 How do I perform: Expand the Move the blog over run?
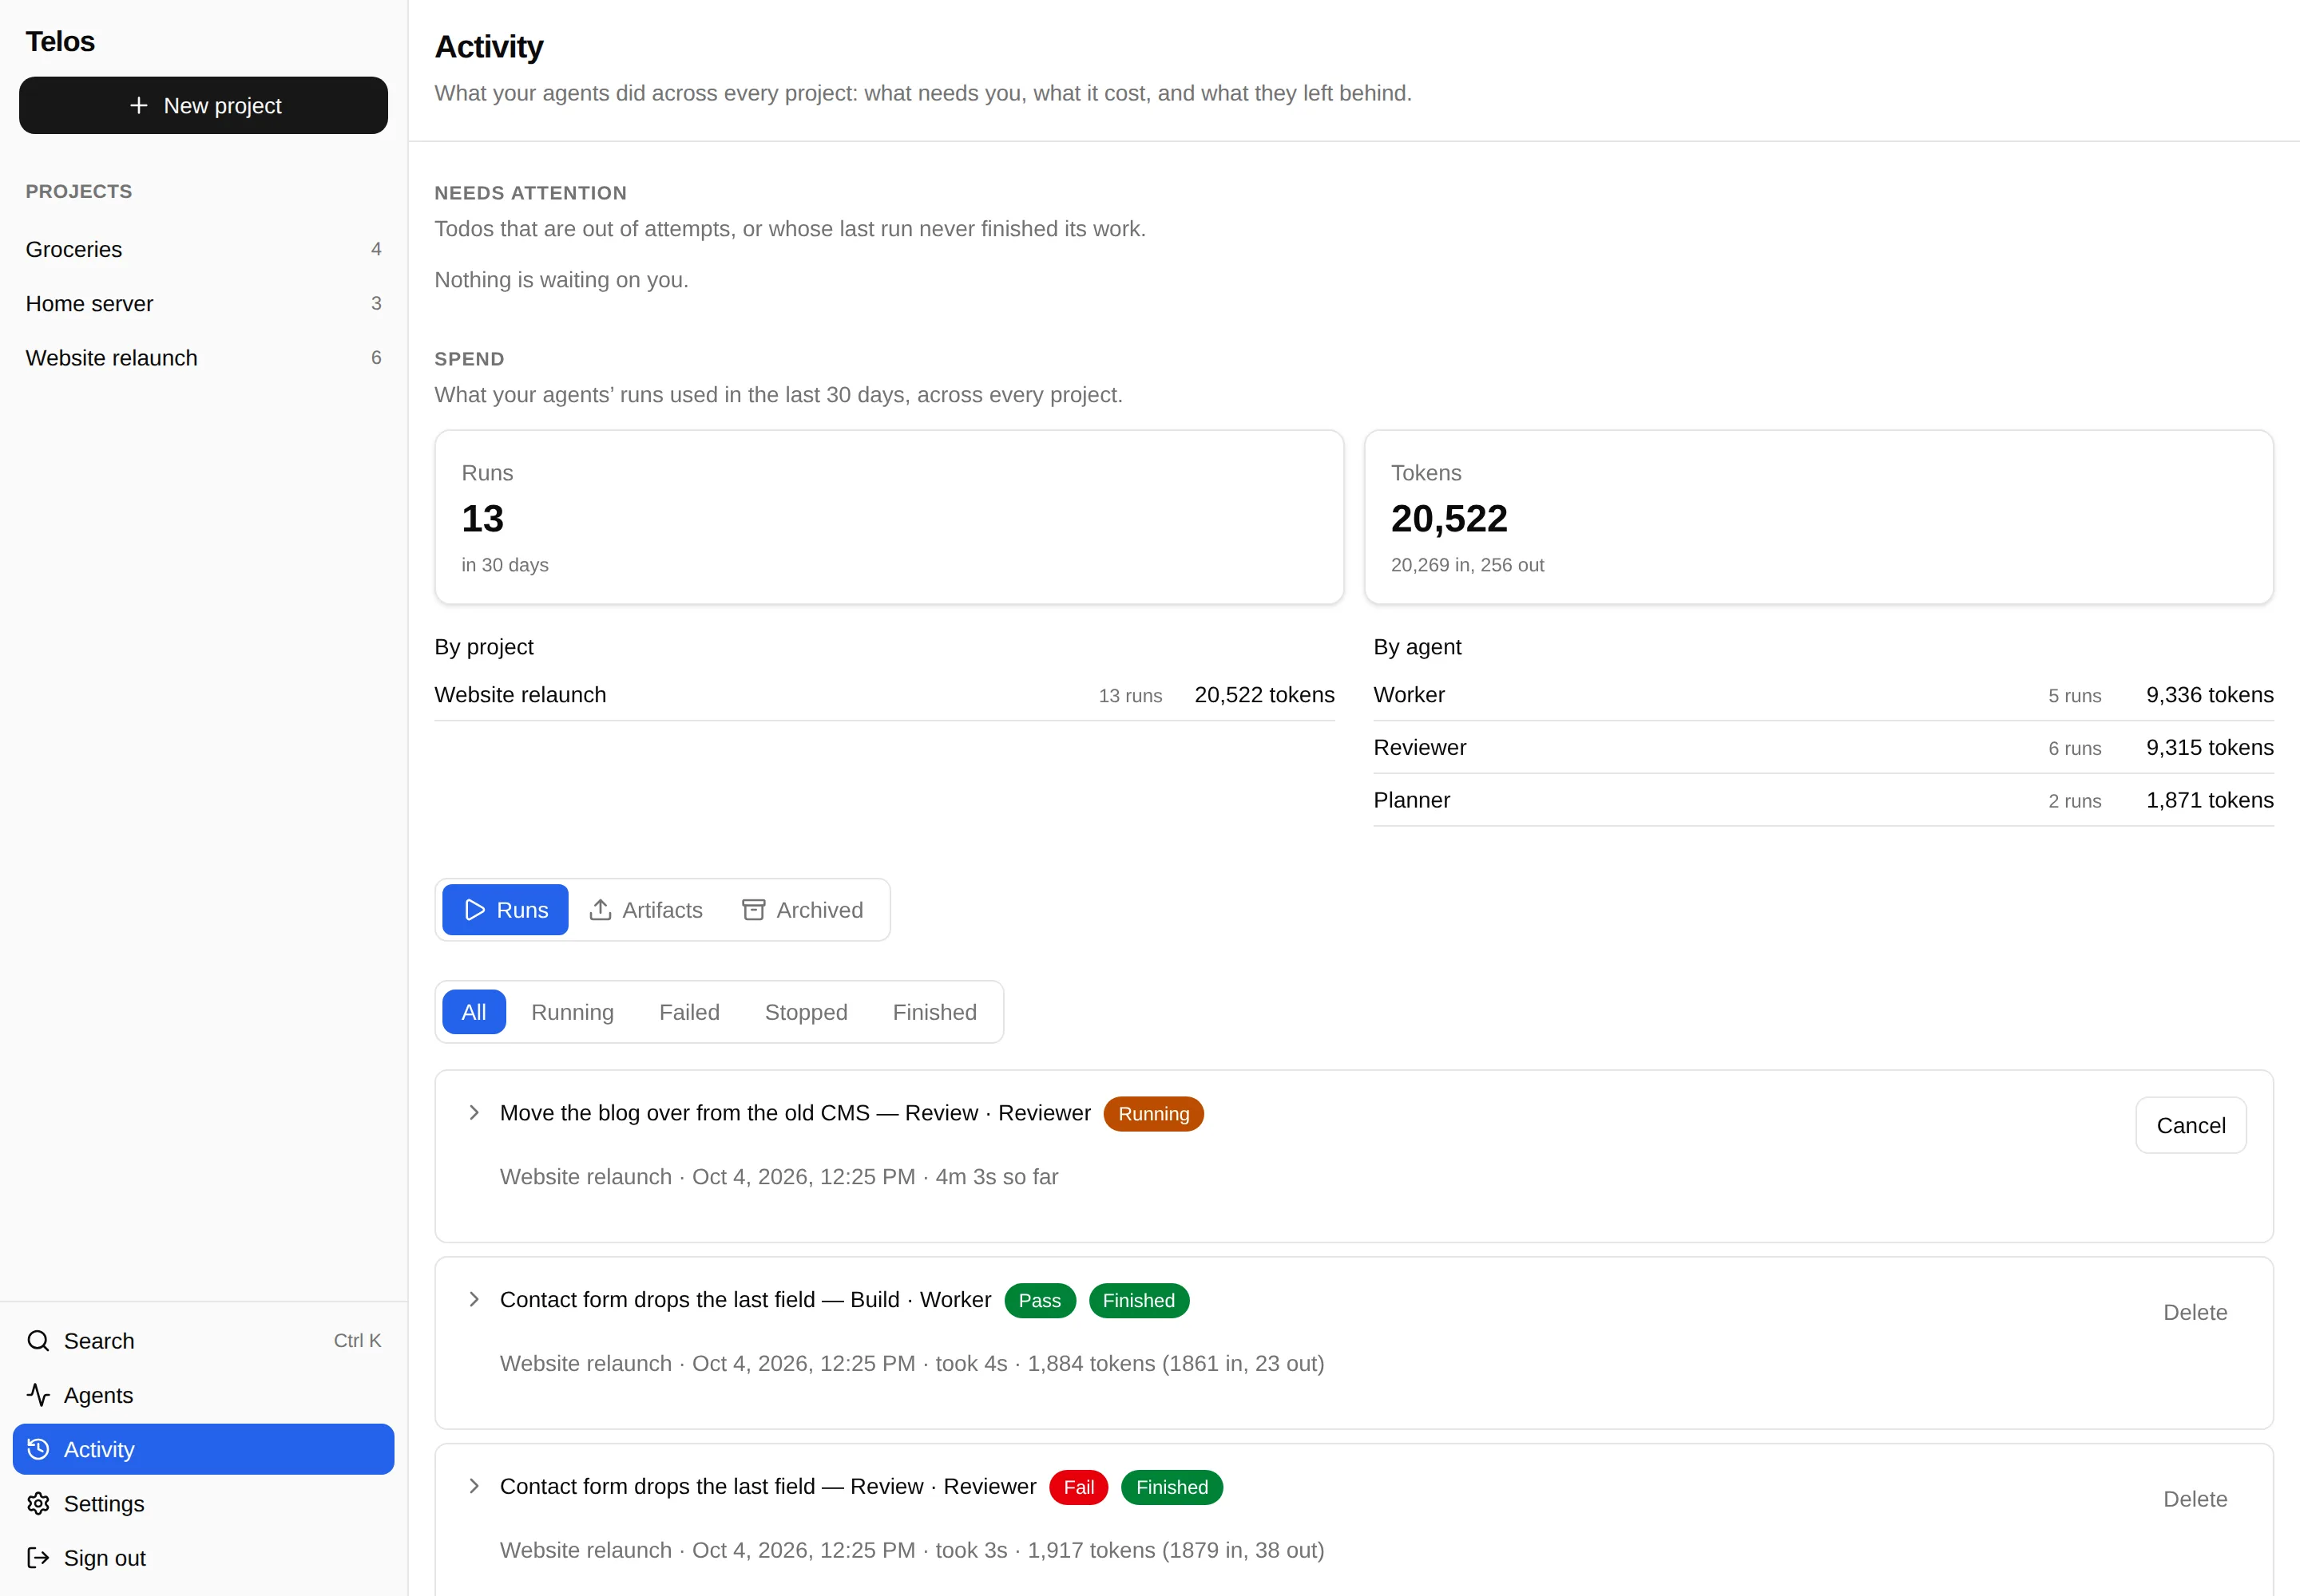(474, 1113)
